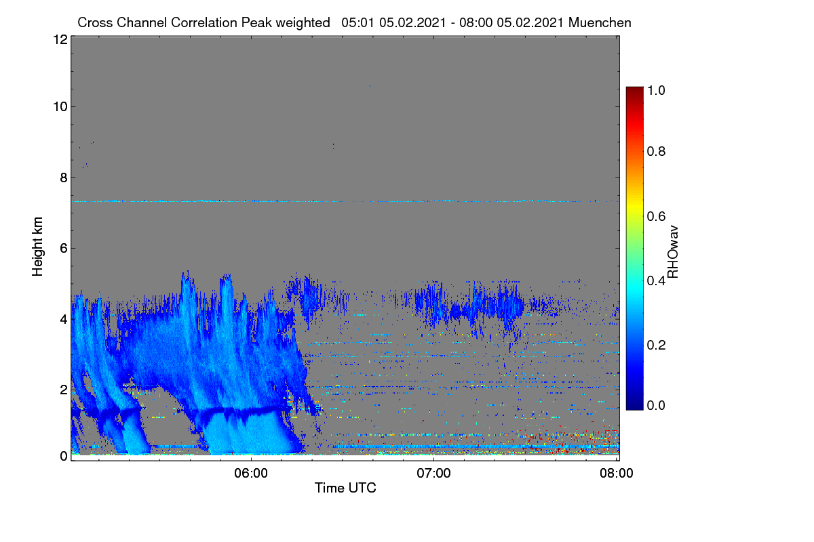Click the 07:00 time axis label

click(x=433, y=473)
